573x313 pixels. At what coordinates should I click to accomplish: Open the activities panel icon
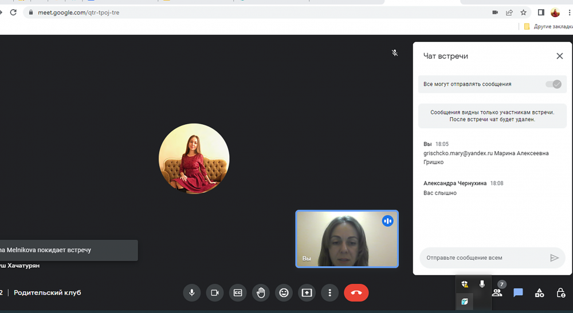(539, 293)
